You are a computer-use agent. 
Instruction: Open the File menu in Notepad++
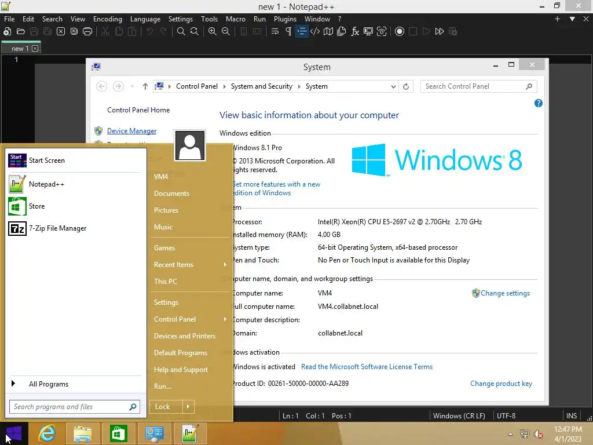coord(9,19)
